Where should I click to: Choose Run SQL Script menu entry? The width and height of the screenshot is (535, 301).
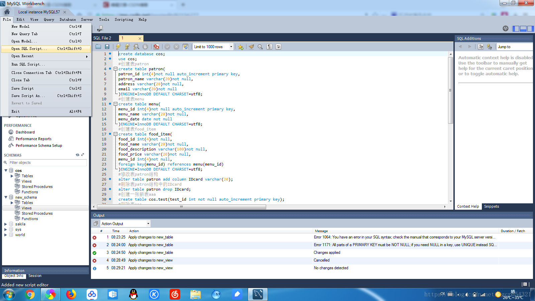[46, 65]
